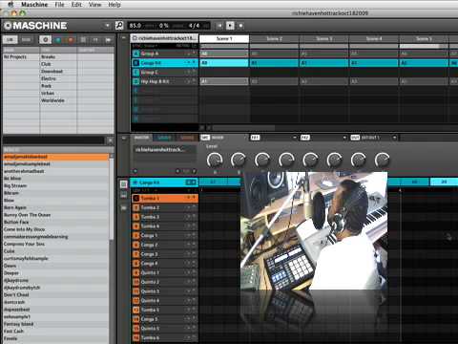The height and width of the screenshot is (344, 458).
Task: Click the 85.0 tempo value
Action: [135, 26]
